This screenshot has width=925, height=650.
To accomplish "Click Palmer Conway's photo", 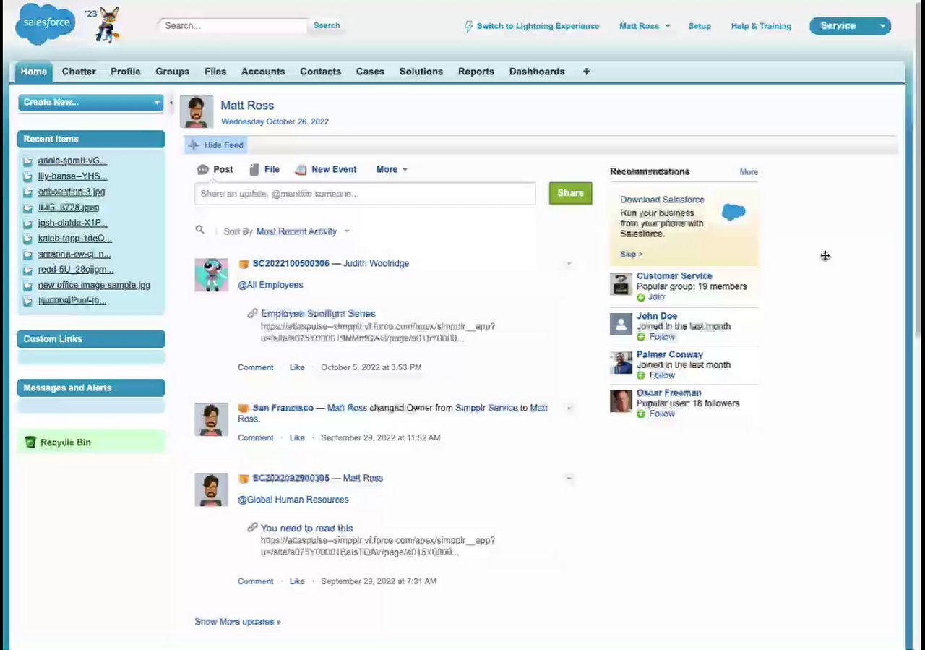I will pos(621,362).
